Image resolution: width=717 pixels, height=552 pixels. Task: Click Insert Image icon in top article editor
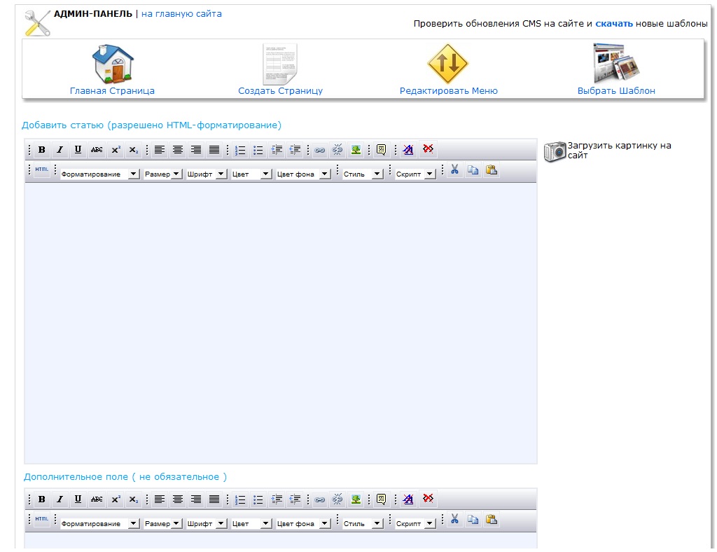(x=356, y=149)
